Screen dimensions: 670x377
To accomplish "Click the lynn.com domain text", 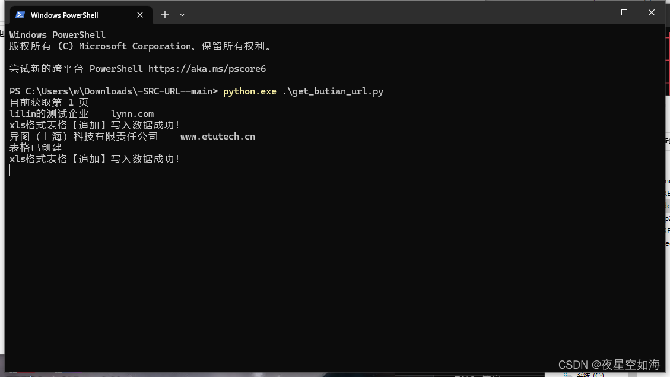I will click(x=132, y=114).
